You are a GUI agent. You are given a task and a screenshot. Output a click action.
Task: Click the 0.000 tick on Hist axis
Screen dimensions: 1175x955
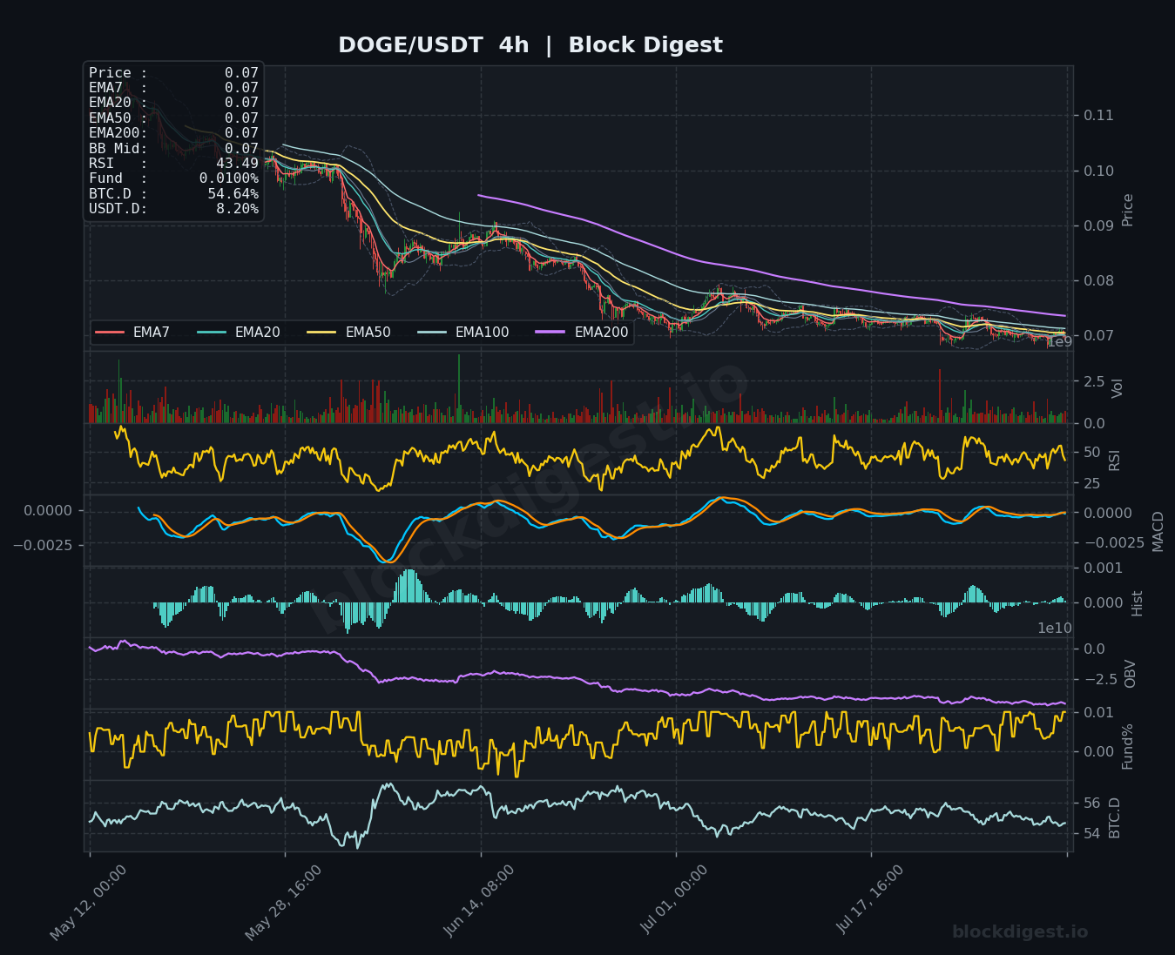pos(1103,602)
